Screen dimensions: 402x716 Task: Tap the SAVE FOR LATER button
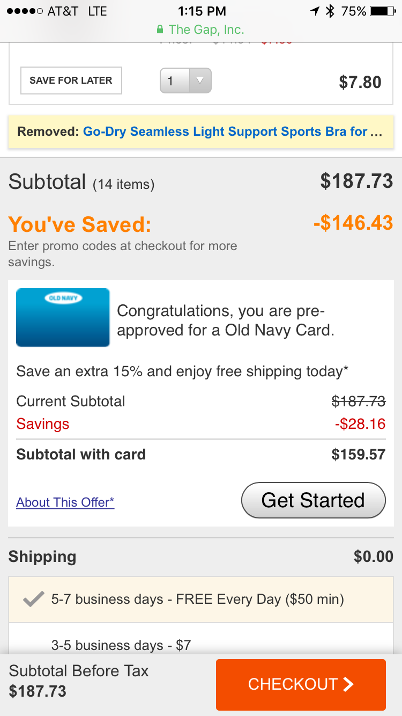click(x=71, y=81)
